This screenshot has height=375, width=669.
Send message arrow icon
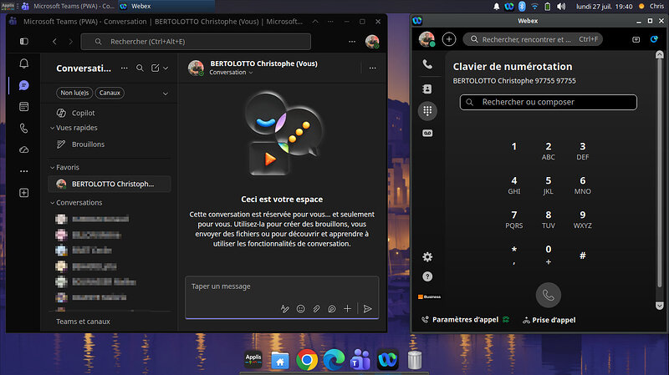367,308
